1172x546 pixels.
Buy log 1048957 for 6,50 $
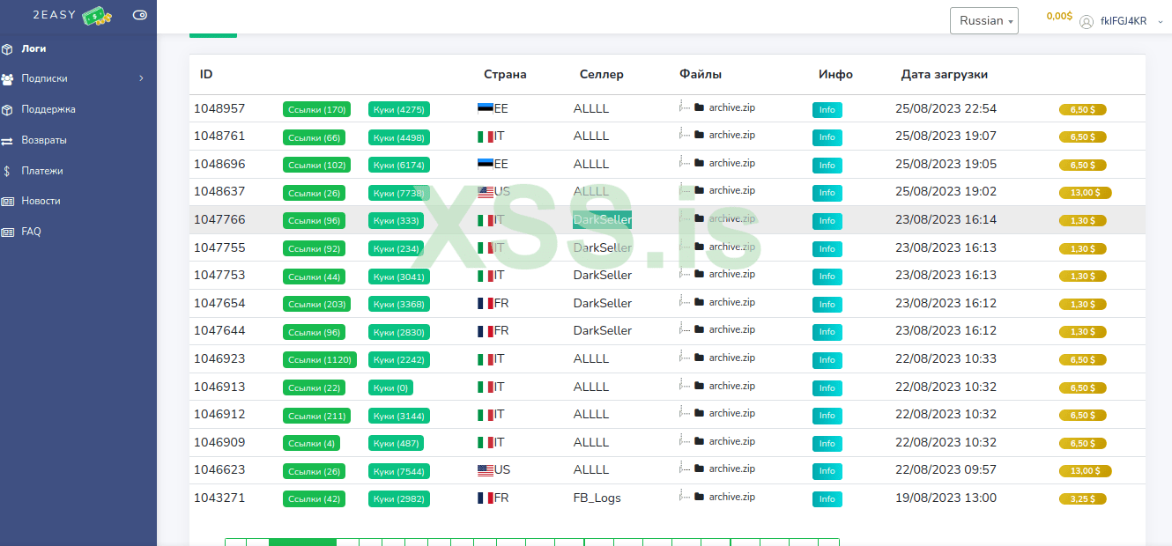[x=1082, y=110]
